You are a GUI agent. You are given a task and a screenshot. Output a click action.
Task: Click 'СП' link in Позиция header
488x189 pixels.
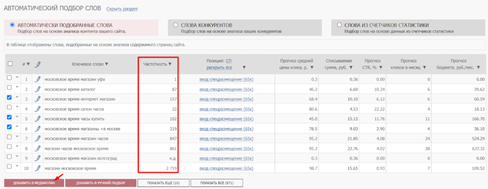pyautogui.click(x=229, y=61)
